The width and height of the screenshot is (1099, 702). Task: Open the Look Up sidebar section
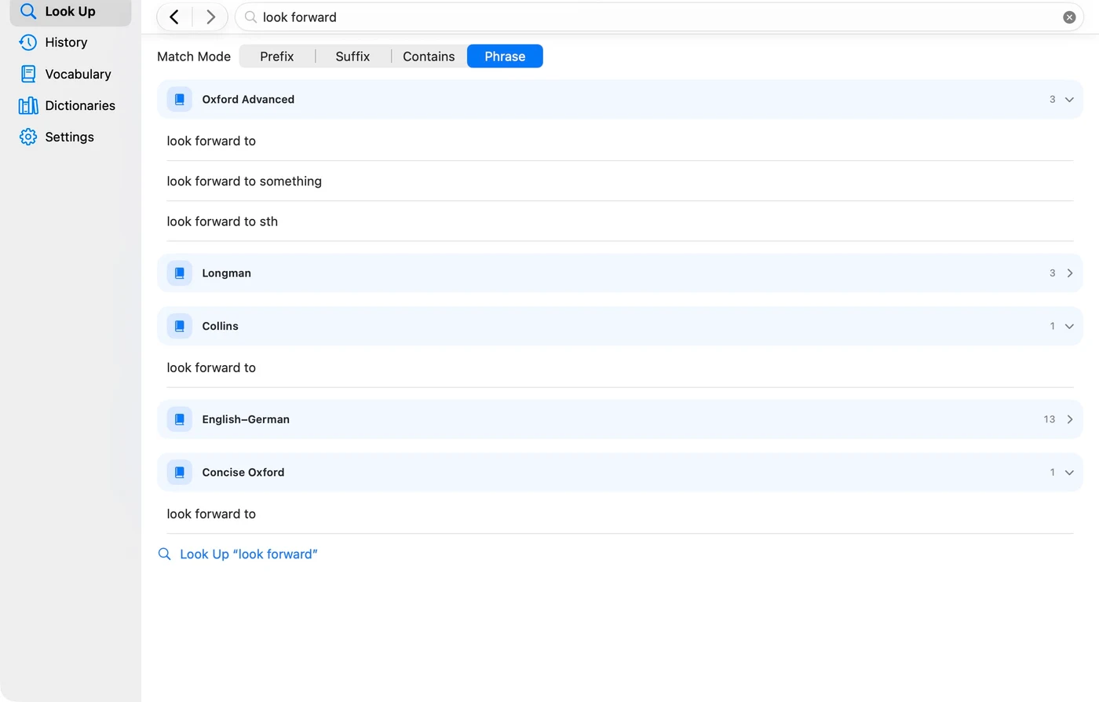[70, 11]
